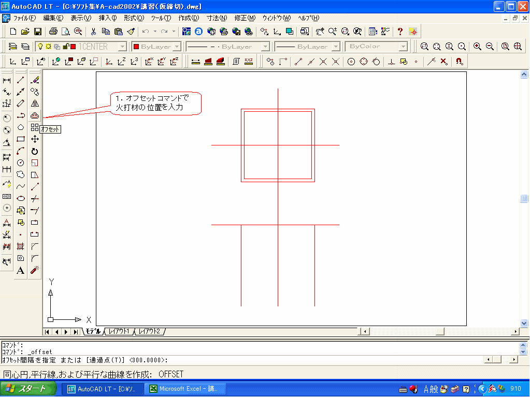Screen dimensions: 530x397
Task: Select the Line drawing tool
Action: coord(21,80)
